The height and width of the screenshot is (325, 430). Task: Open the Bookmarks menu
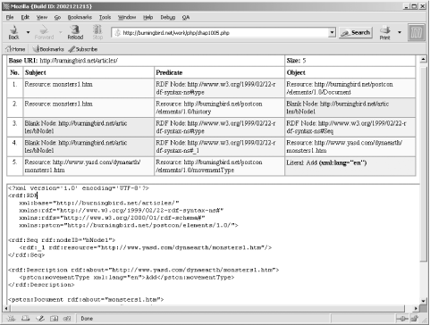(x=80, y=17)
